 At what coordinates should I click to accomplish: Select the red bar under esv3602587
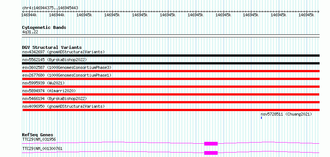point(171,71)
